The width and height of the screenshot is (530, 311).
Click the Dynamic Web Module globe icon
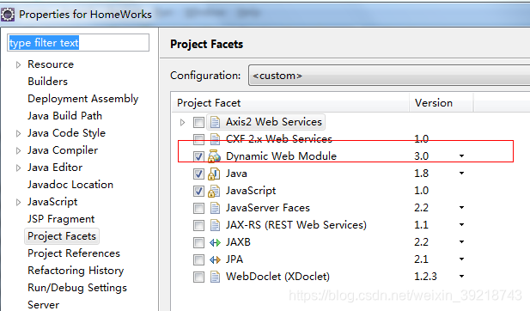click(x=214, y=156)
